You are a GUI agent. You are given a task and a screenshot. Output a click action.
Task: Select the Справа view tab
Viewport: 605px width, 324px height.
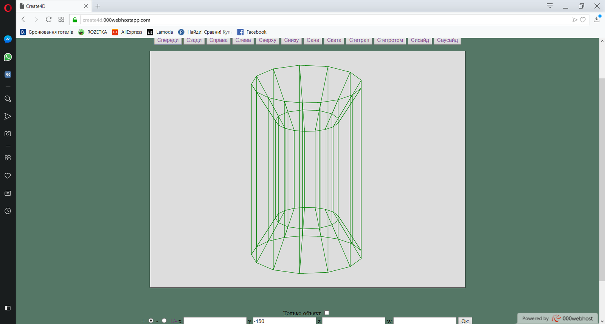219,40
